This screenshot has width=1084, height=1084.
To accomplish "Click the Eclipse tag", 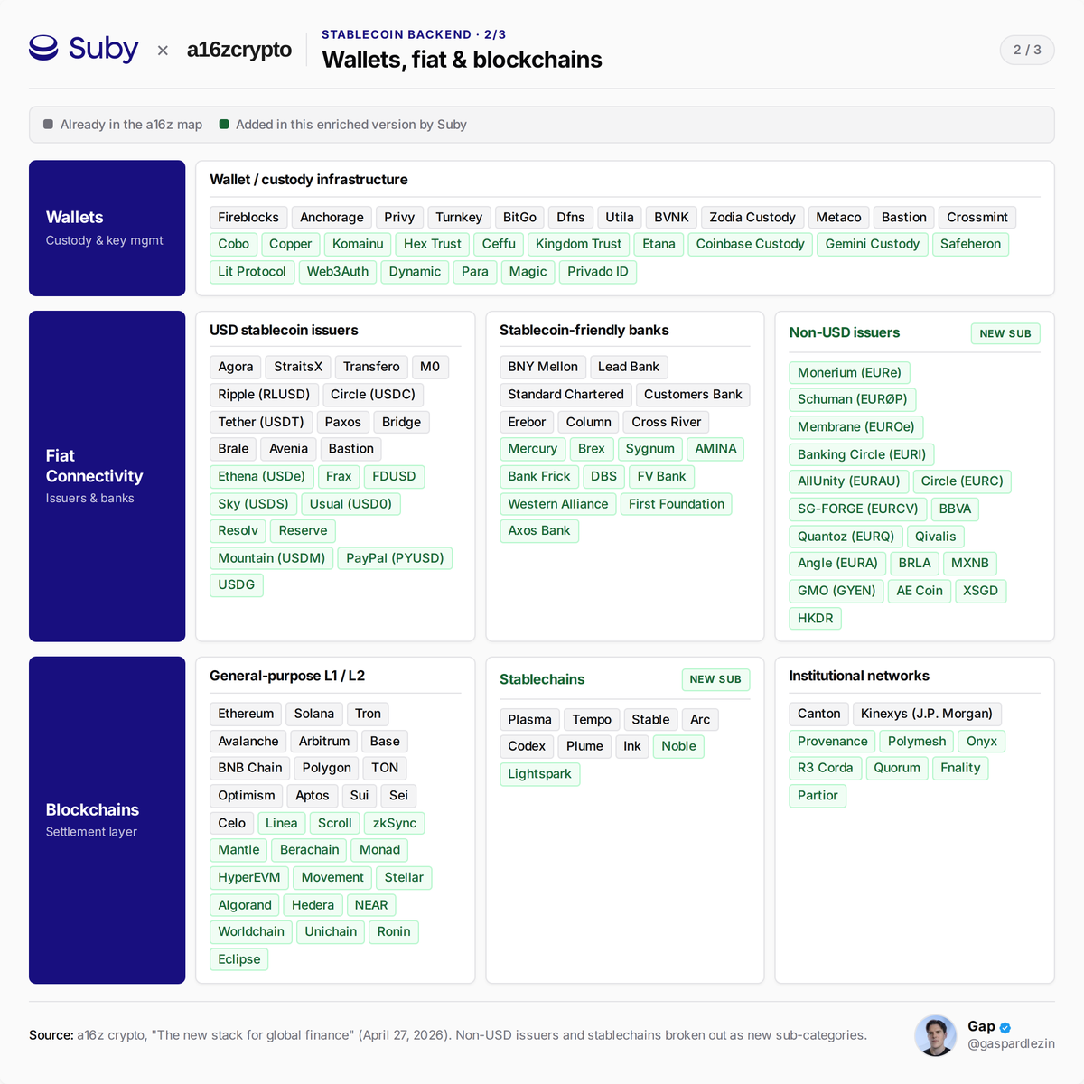I will coord(239,959).
